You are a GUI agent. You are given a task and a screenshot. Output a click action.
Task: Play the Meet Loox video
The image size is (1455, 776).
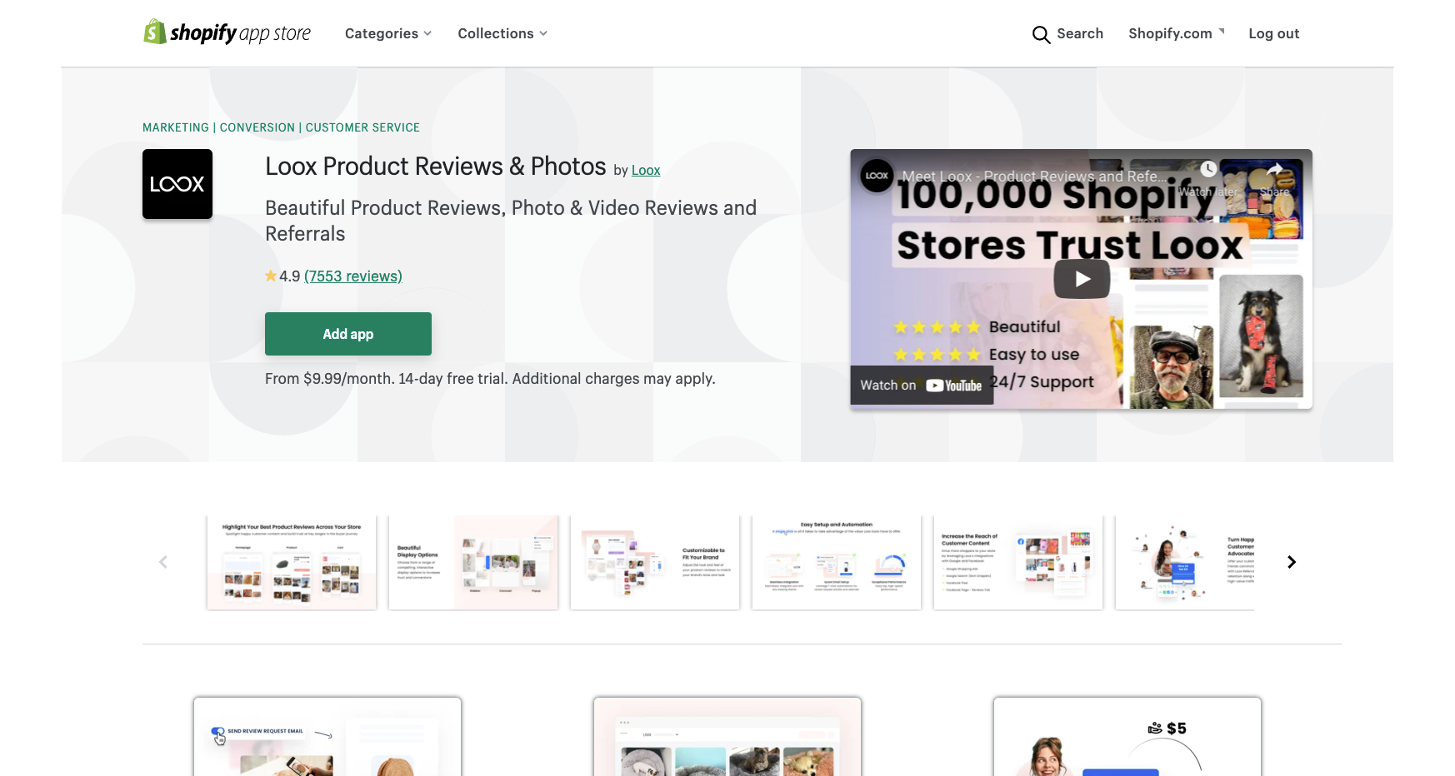pos(1082,279)
